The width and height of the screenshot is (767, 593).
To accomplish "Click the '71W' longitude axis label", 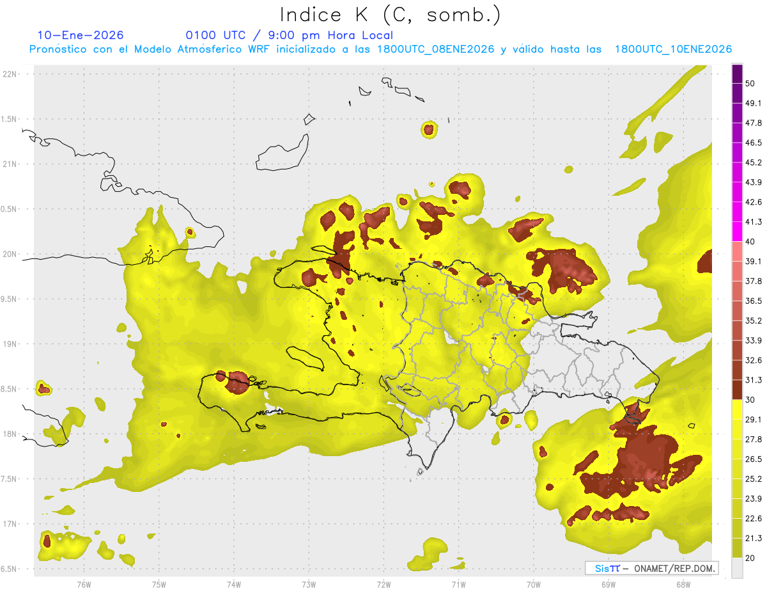I will (x=458, y=585).
